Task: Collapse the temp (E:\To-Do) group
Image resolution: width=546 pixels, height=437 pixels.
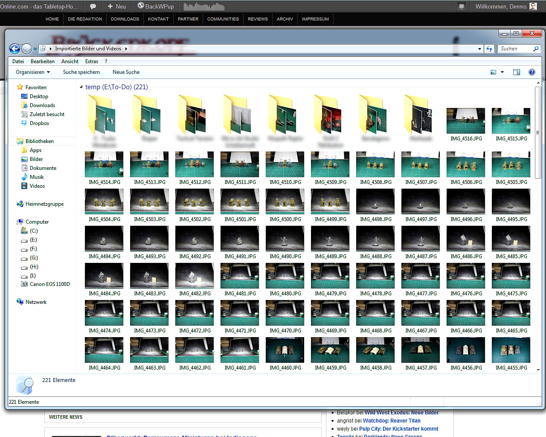Action: point(81,87)
